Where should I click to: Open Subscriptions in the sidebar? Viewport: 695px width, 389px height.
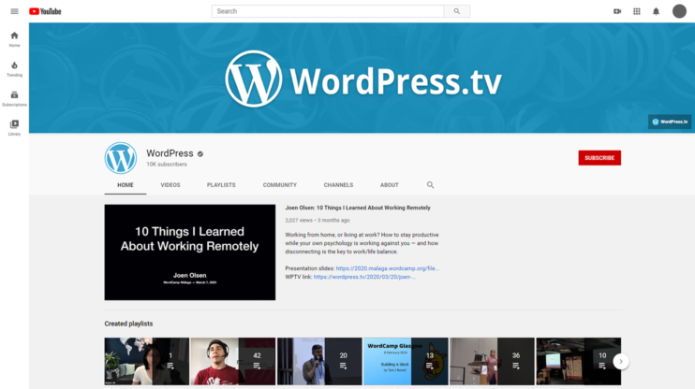[14, 98]
